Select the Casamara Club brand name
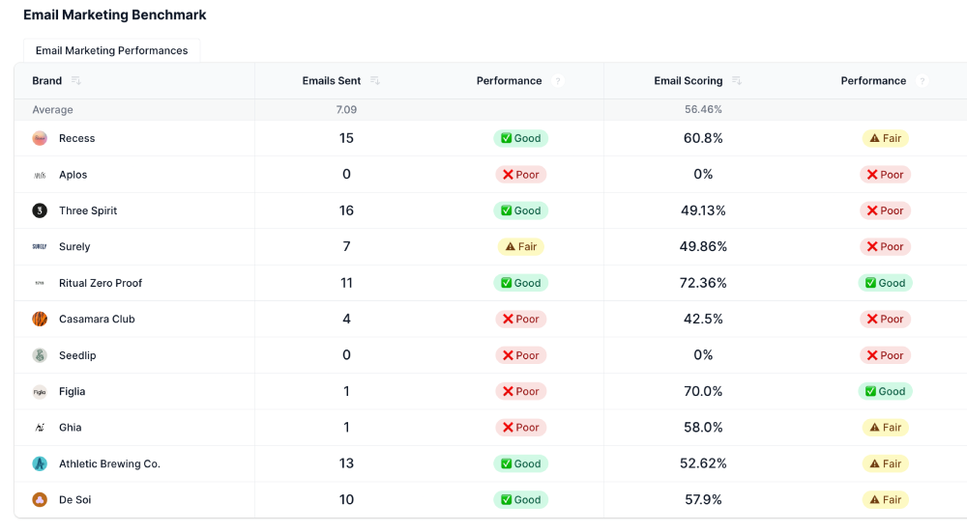The image size is (967, 532). (x=97, y=319)
